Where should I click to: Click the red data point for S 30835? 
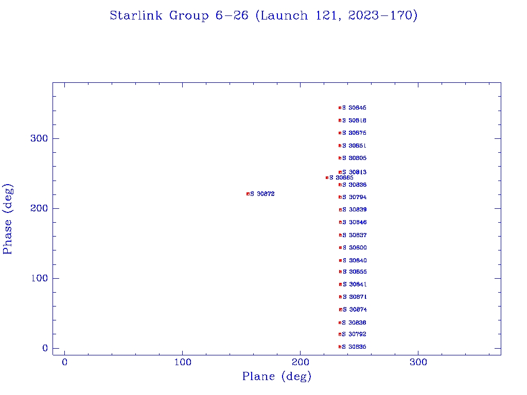(340, 347)
